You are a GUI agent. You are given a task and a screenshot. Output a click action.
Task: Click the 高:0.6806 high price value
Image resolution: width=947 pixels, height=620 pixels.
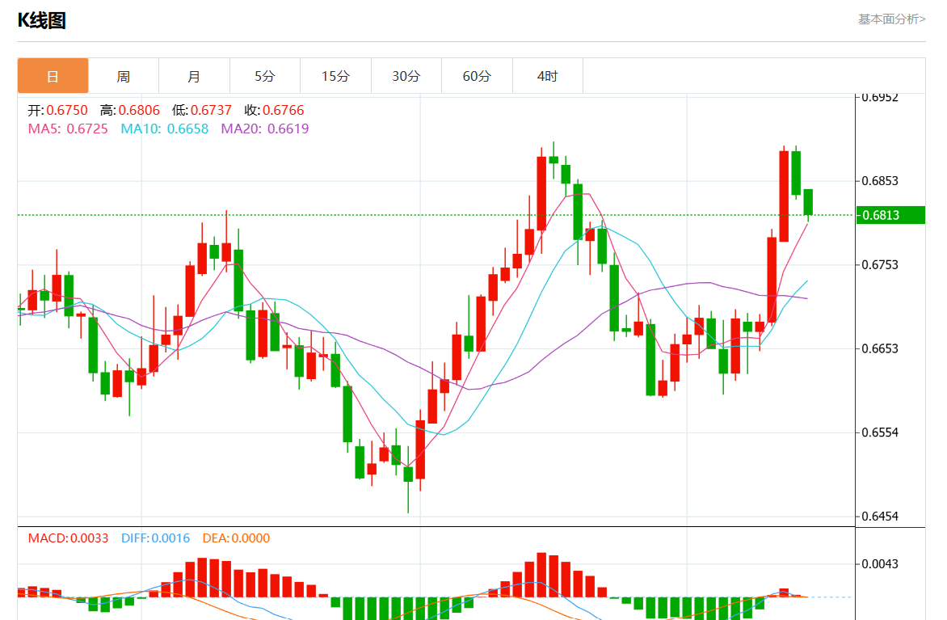pyautogui.click(x=130, y=111)
